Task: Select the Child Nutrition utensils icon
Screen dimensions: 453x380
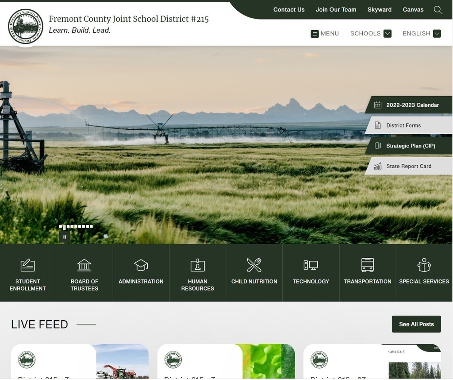Action: tap(254, 265)
